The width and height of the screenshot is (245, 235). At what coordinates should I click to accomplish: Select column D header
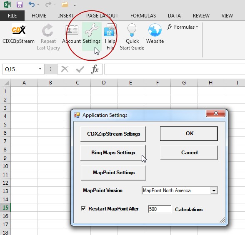pyautogui.click(x=104, y=83)
